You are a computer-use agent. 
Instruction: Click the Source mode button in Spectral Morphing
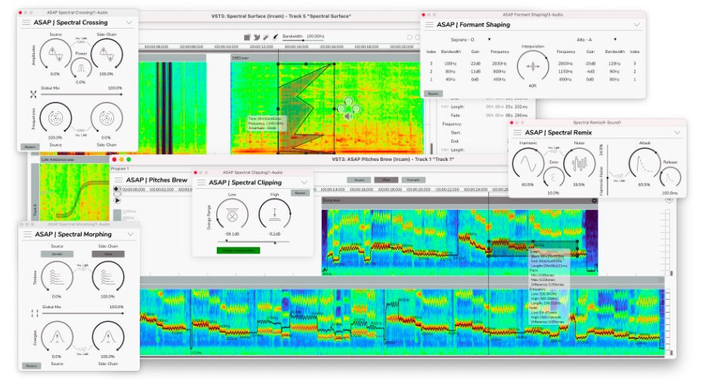57,254
